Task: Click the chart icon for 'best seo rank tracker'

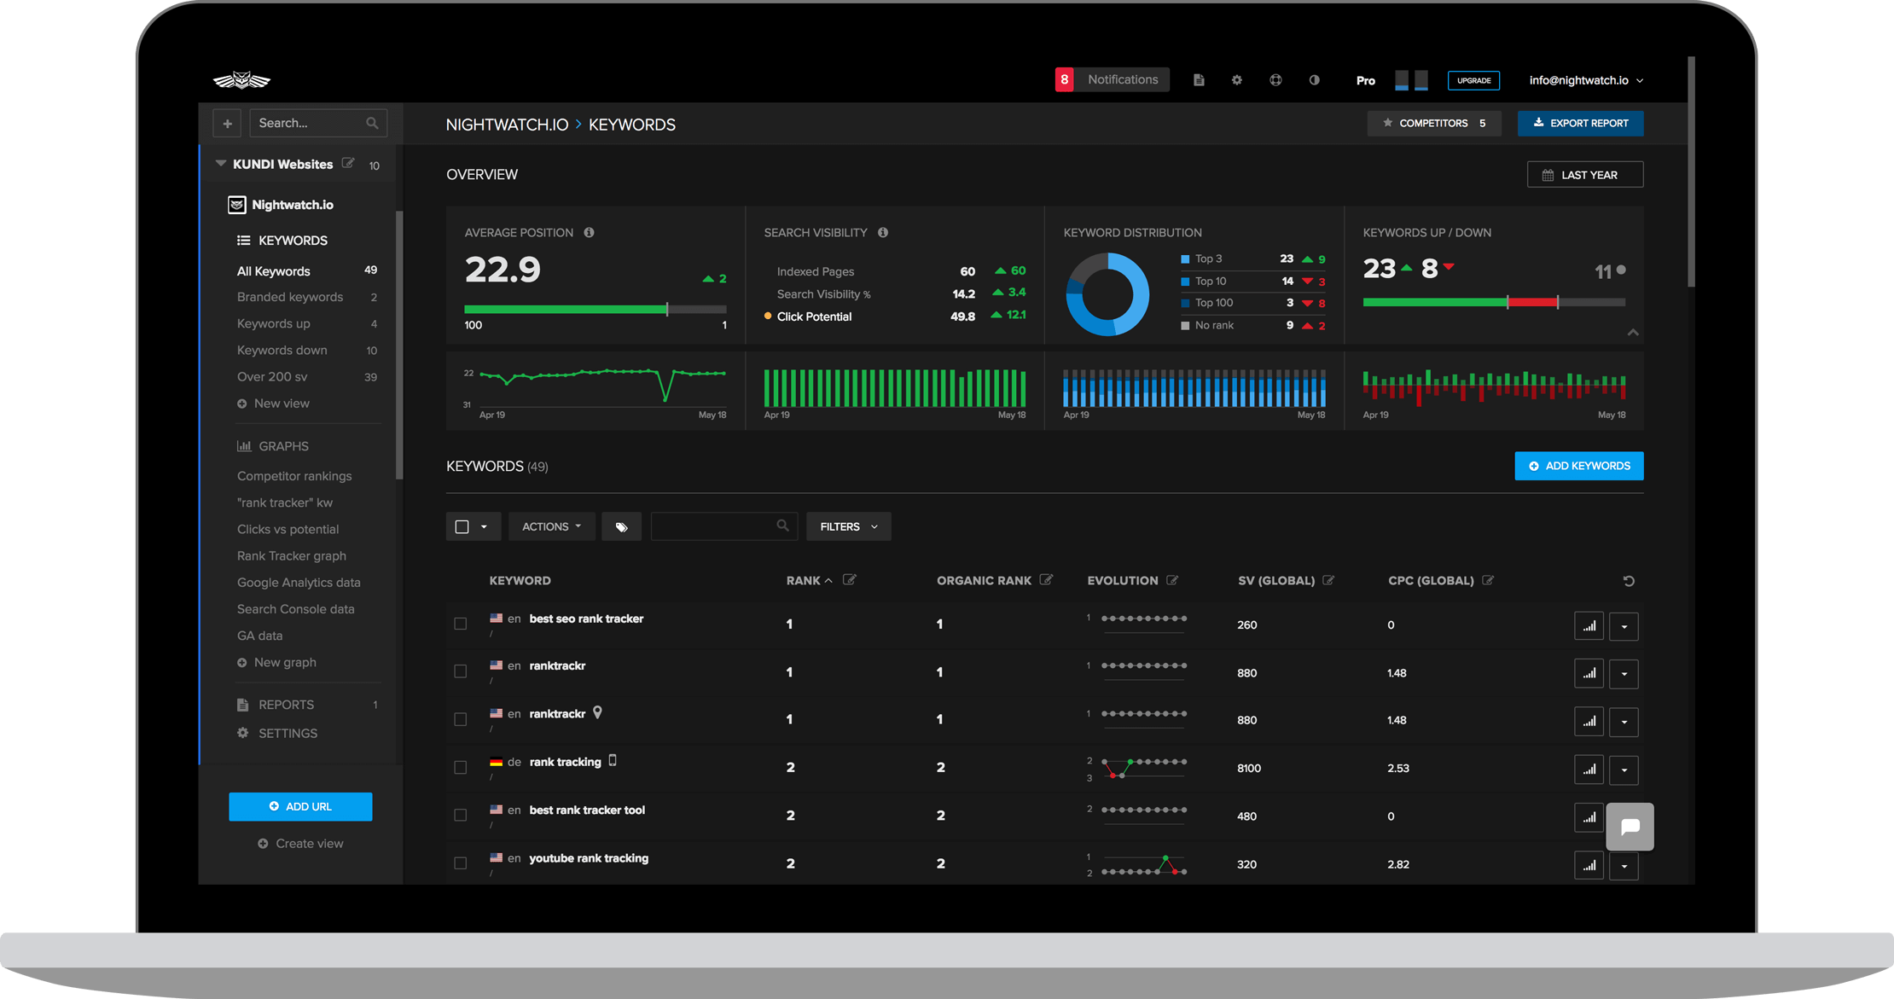Action: point(1589,625)
